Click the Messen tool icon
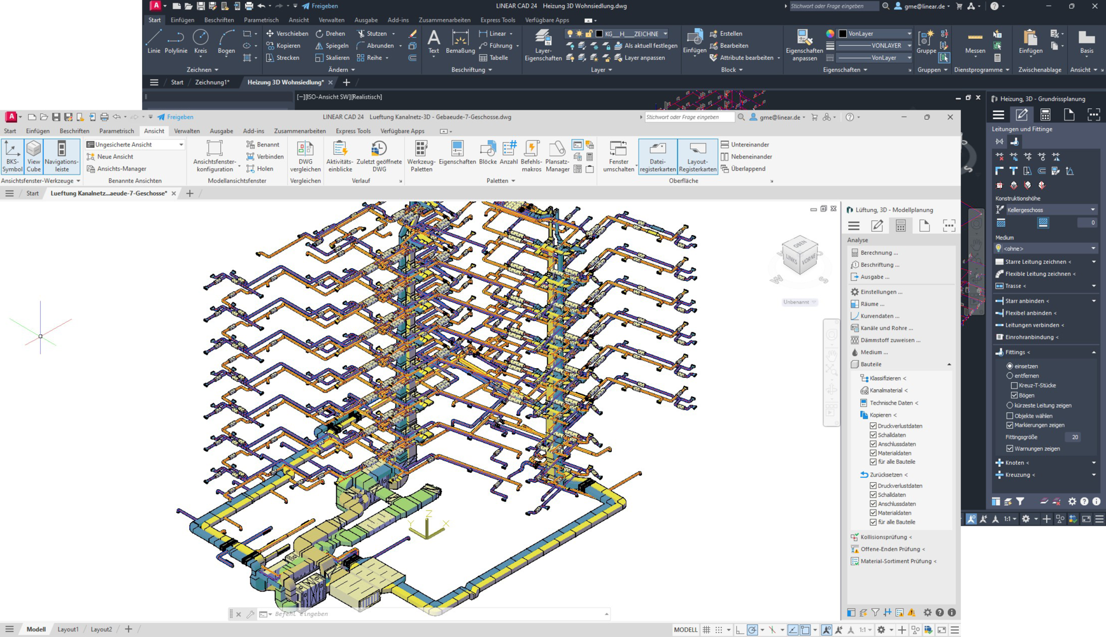 pyautogui.click(x=974, y=42)
